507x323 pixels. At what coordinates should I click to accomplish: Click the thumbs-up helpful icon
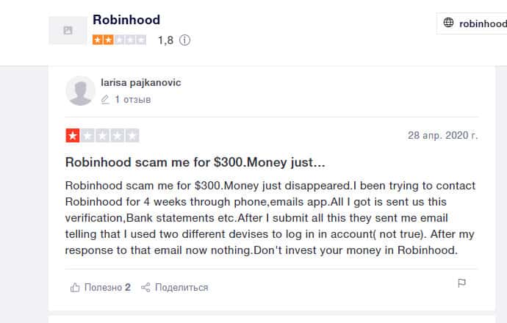[74, 287]
